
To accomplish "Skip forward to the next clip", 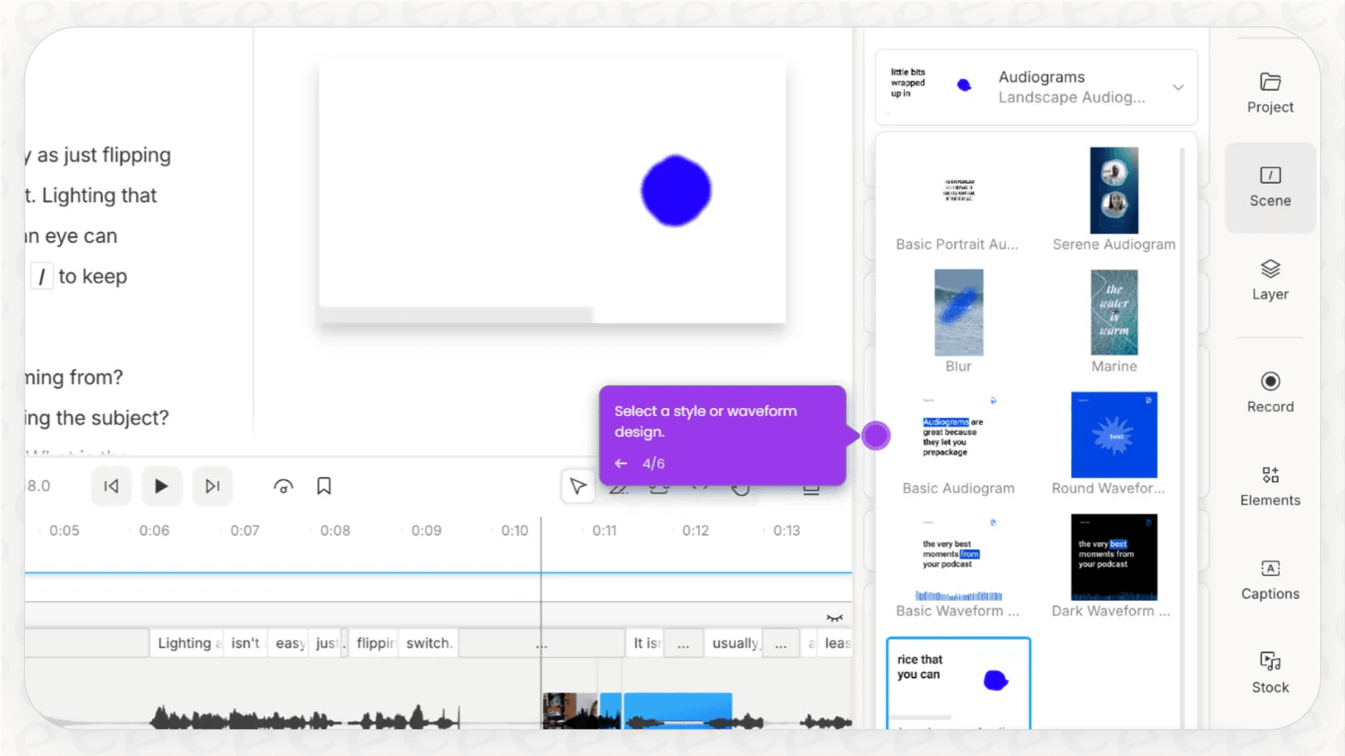I will 212,486.
